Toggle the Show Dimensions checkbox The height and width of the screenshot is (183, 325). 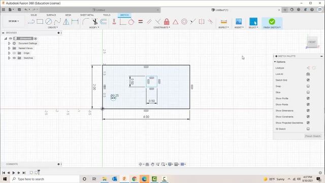point(308,111)
